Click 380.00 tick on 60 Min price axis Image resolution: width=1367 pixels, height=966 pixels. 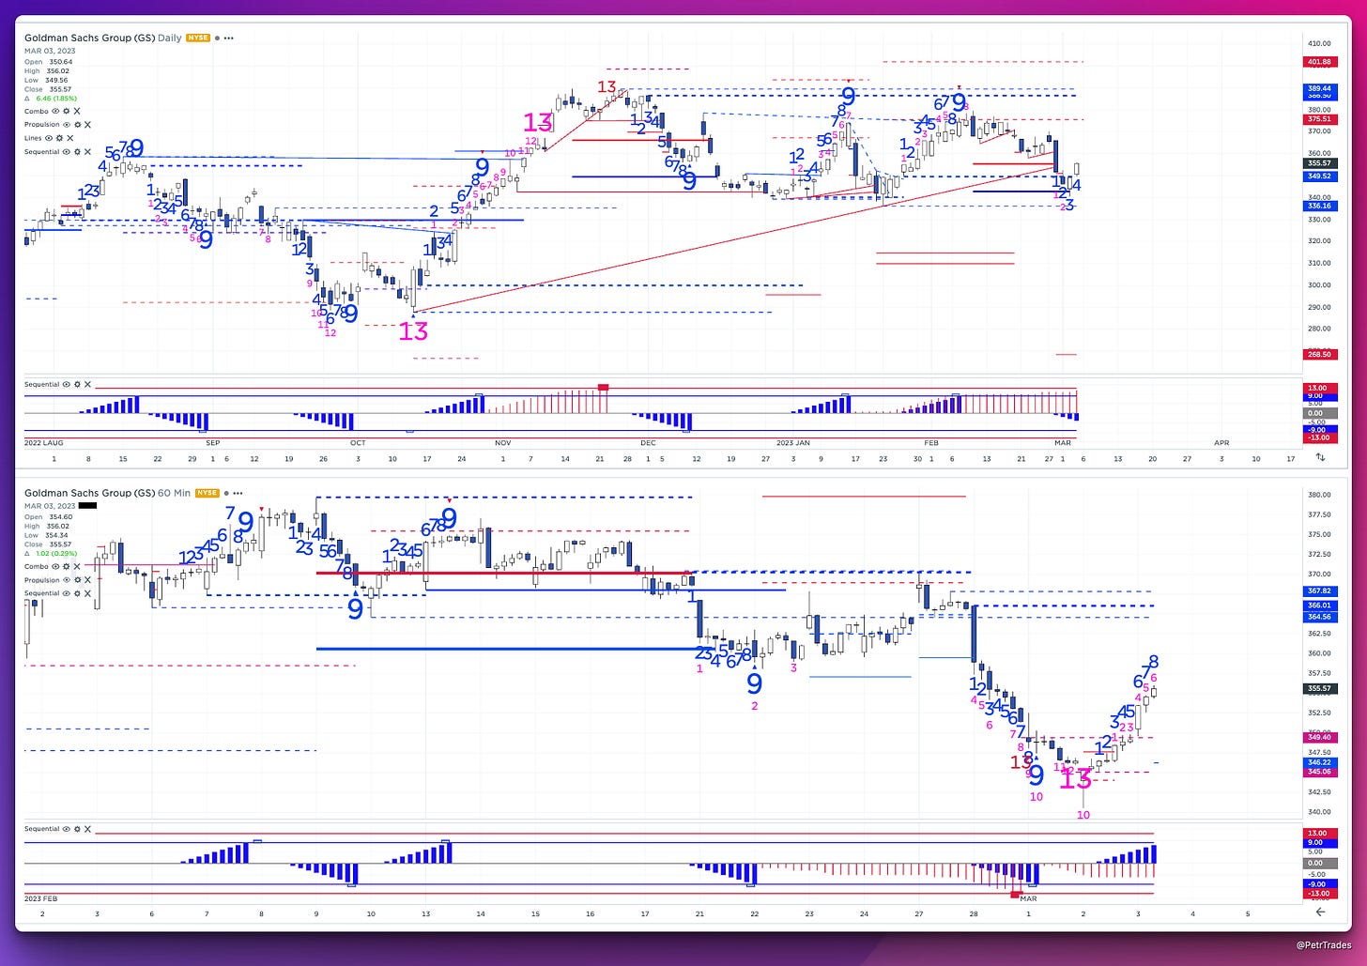[1320, 495]
